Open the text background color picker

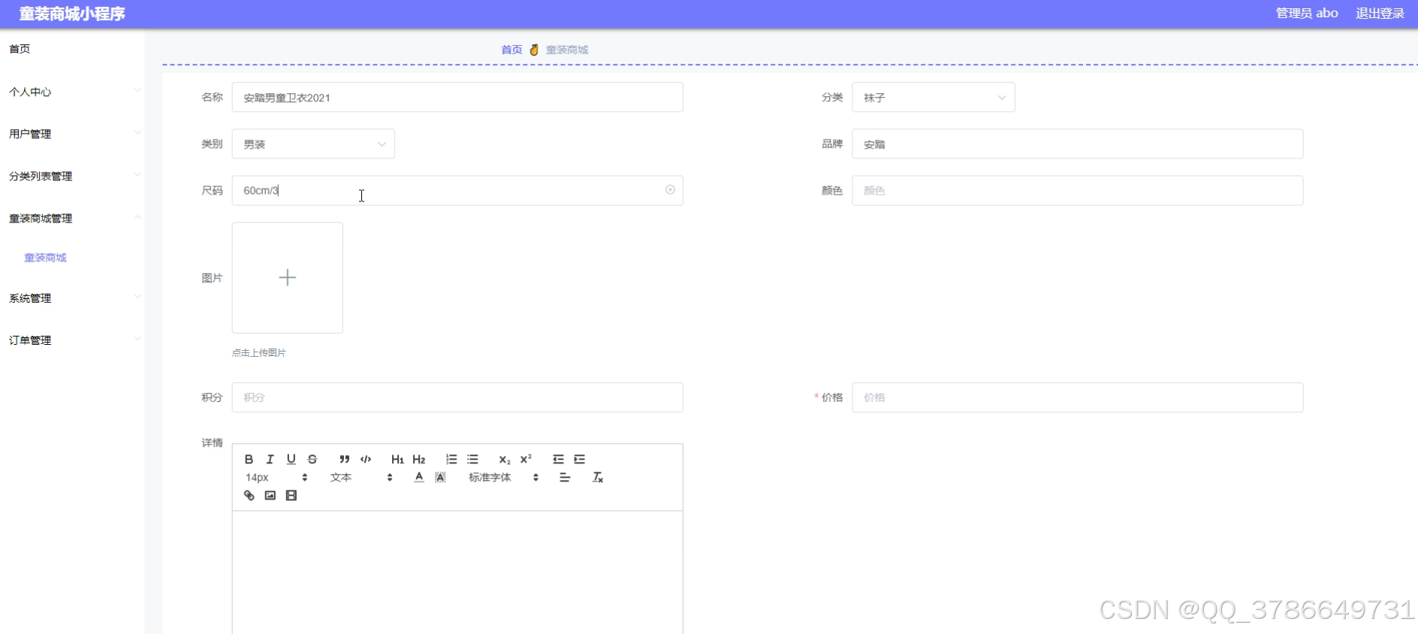[x=440, y=477]
